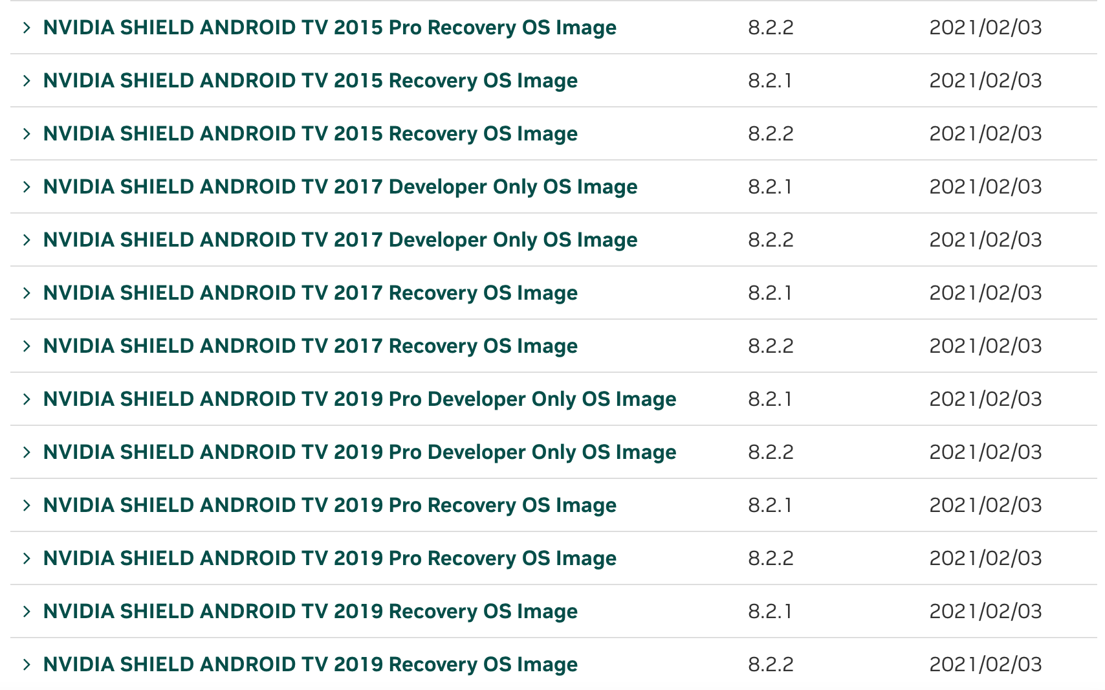Expand chevron for 2019 Pro Developer Only 8.2.1
1105x690 pixels.
point(27,399)
